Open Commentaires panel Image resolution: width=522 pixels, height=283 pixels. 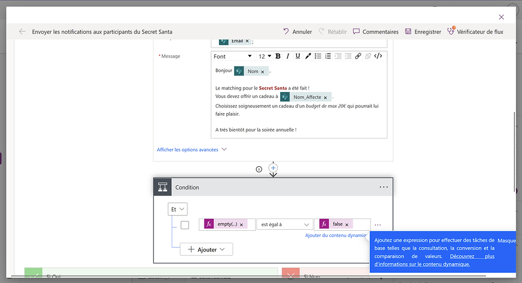point(376,31)
